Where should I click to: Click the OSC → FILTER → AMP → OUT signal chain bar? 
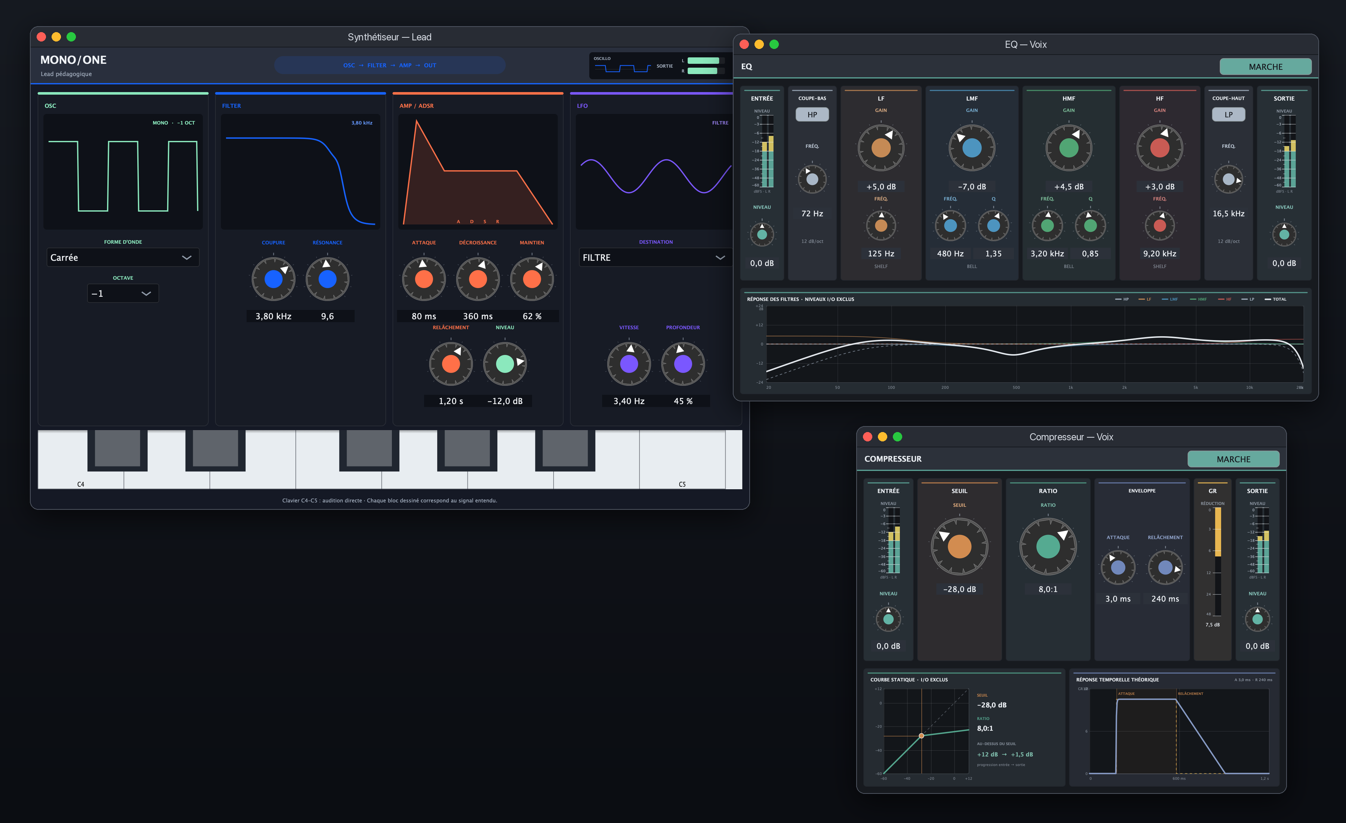(x=390, y=65)
